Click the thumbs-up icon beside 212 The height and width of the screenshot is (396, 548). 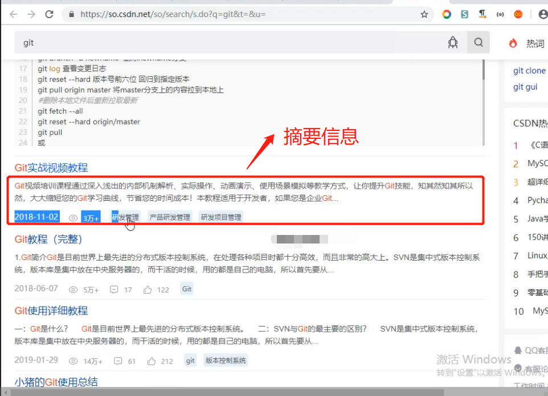pyautogui.click(x=152, y=361)
